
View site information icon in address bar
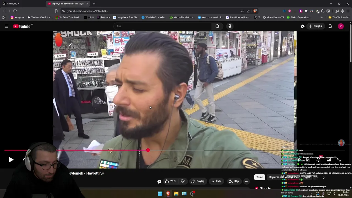click(63, 11)
